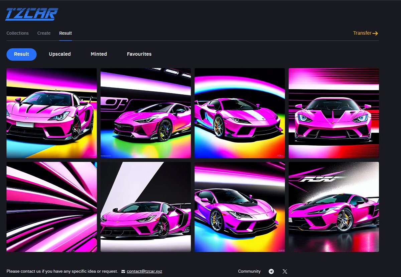Click the email envelope icon in the footer
Image resolution: width=401 pixels, height=277 pixels.
tap(123, 271)
